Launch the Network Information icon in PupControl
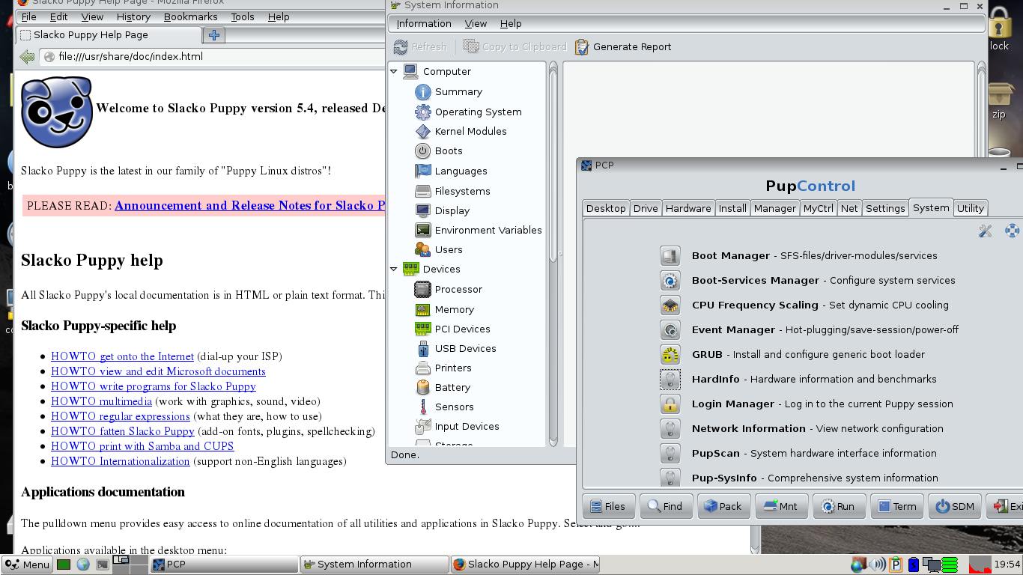The height and width of the screenshot is (575, 1023). click(670, 428)
